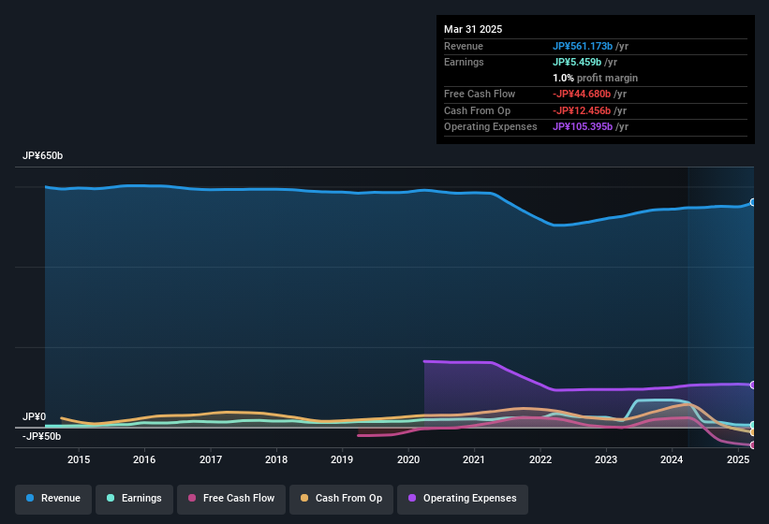Viewport: 769px width, 524px height.
Task: Select the 2016 x-axis label
Action: (x=144, y=459)
